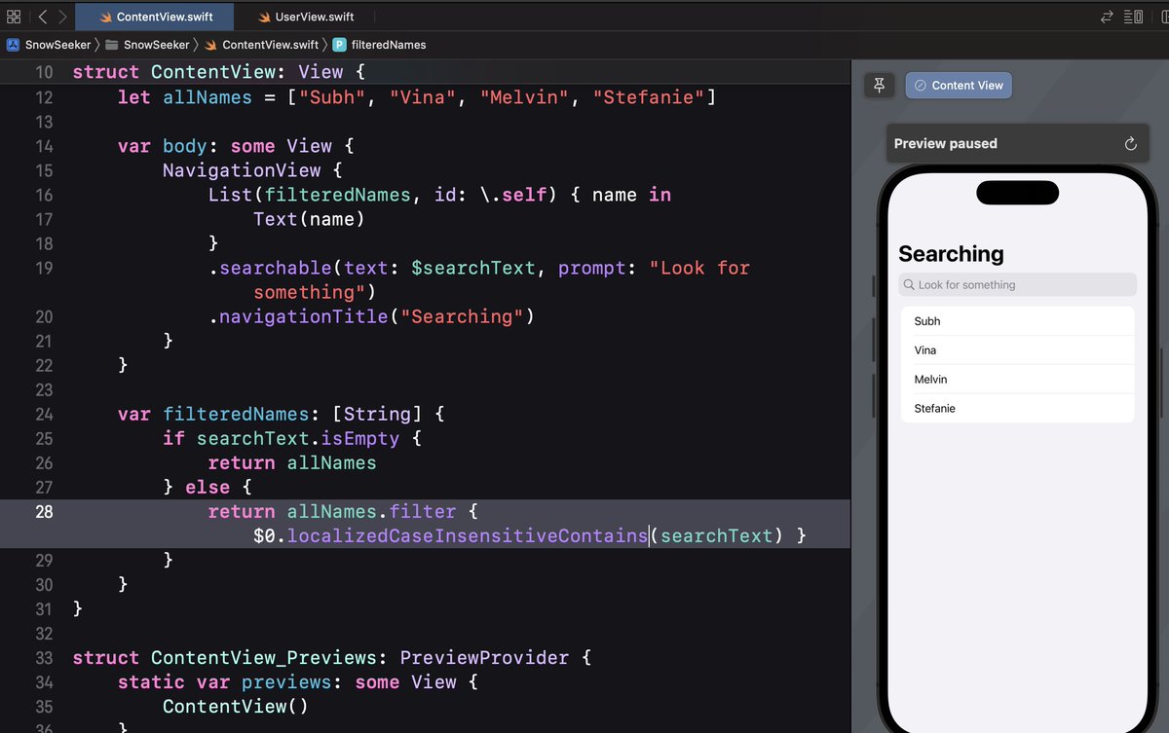1169x733 pixels.
Task: Open the filteredNames symbol in the breadcrumb
Action: click(379, 45)
